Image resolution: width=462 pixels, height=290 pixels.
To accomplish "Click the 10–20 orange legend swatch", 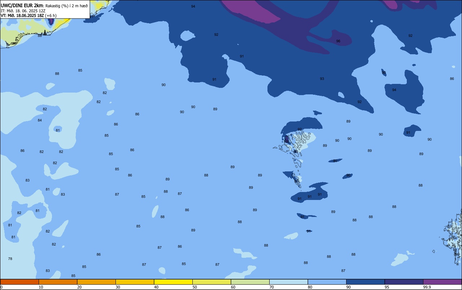I will 58,282.
